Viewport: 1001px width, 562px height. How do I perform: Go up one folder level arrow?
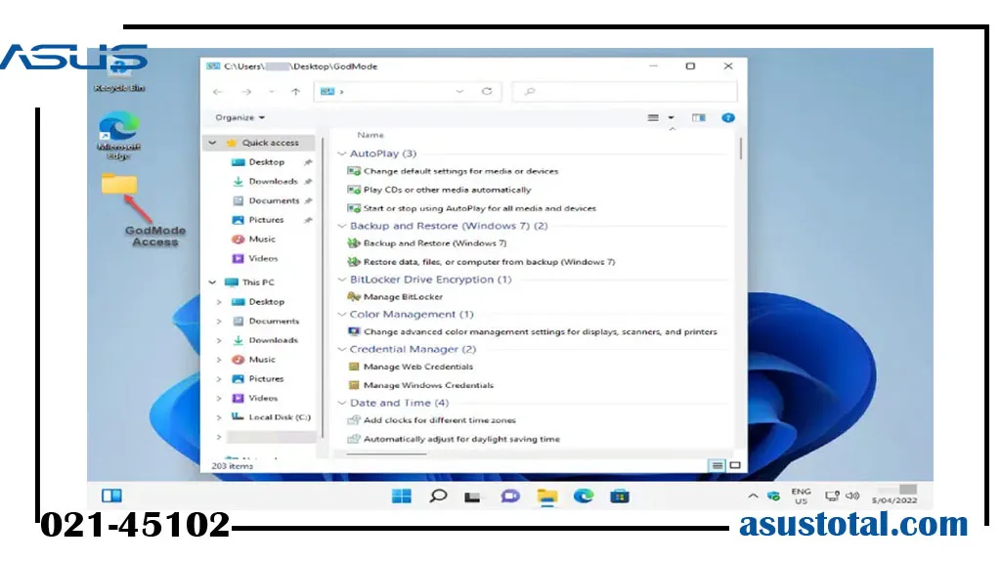tap(295, 92)
